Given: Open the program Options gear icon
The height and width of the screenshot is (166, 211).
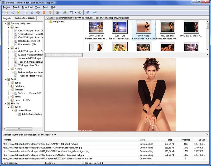Looking at the screenshot, I should click(80, 13).
